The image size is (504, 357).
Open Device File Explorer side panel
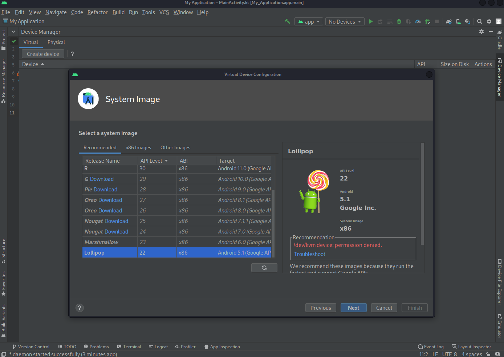500,282
